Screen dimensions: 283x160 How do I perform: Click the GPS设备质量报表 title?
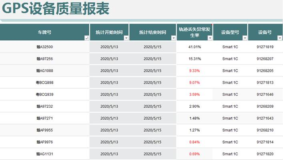click(x=55, y=9)
